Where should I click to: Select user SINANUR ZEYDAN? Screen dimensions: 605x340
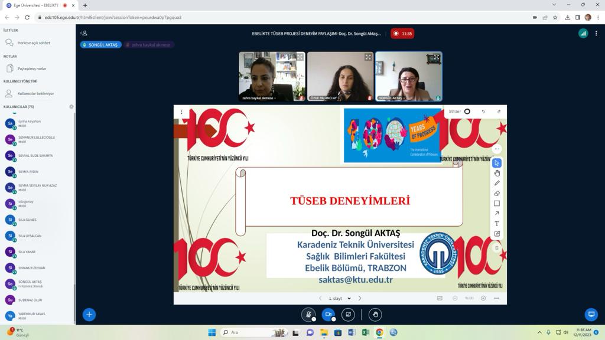point(32,268)
